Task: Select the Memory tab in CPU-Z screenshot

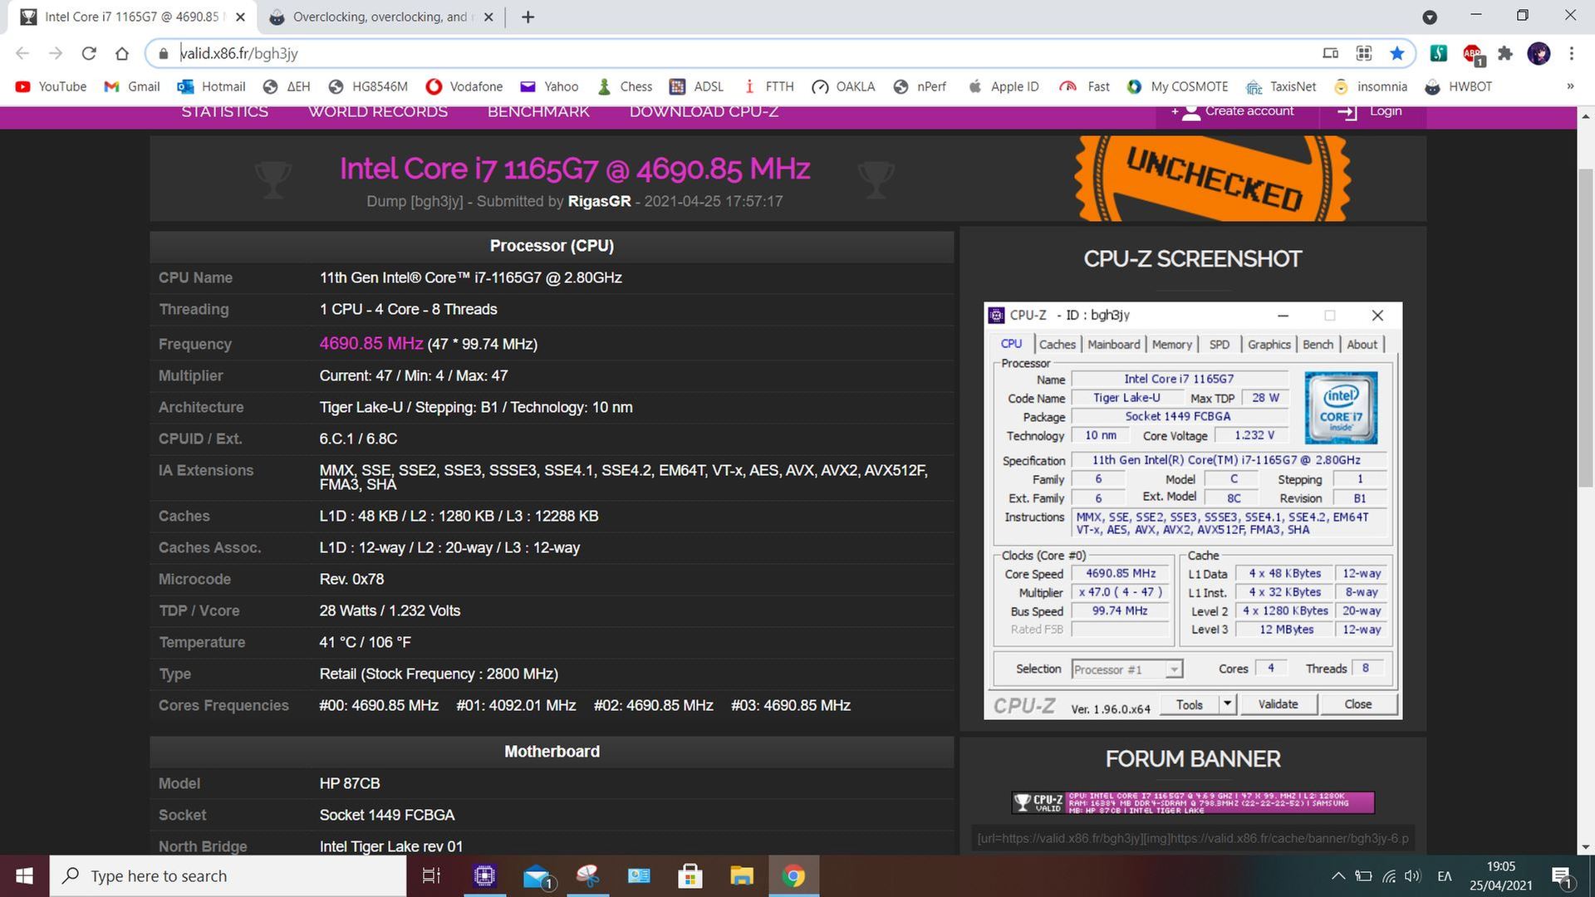Action: 1171,345
